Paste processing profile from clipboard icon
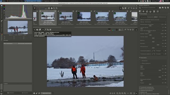The height and width of the screenshot is (95, 170). [168, 8]
